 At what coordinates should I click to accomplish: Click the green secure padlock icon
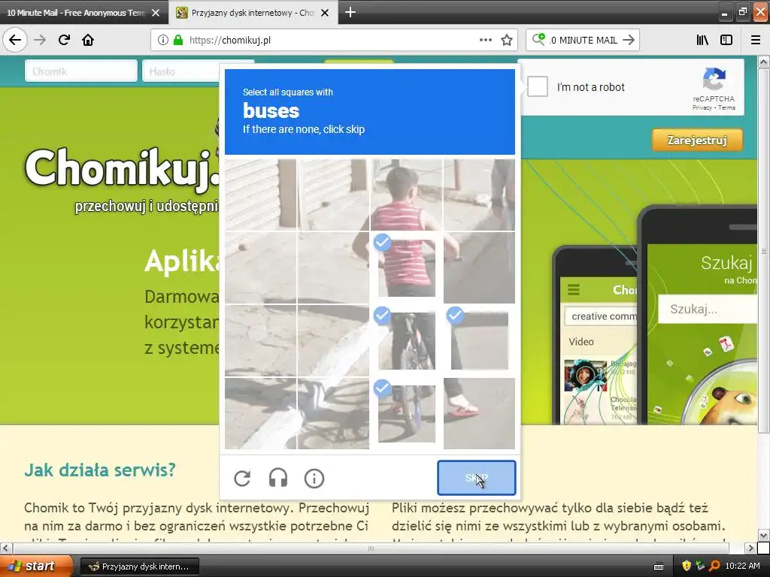point(178,40)
